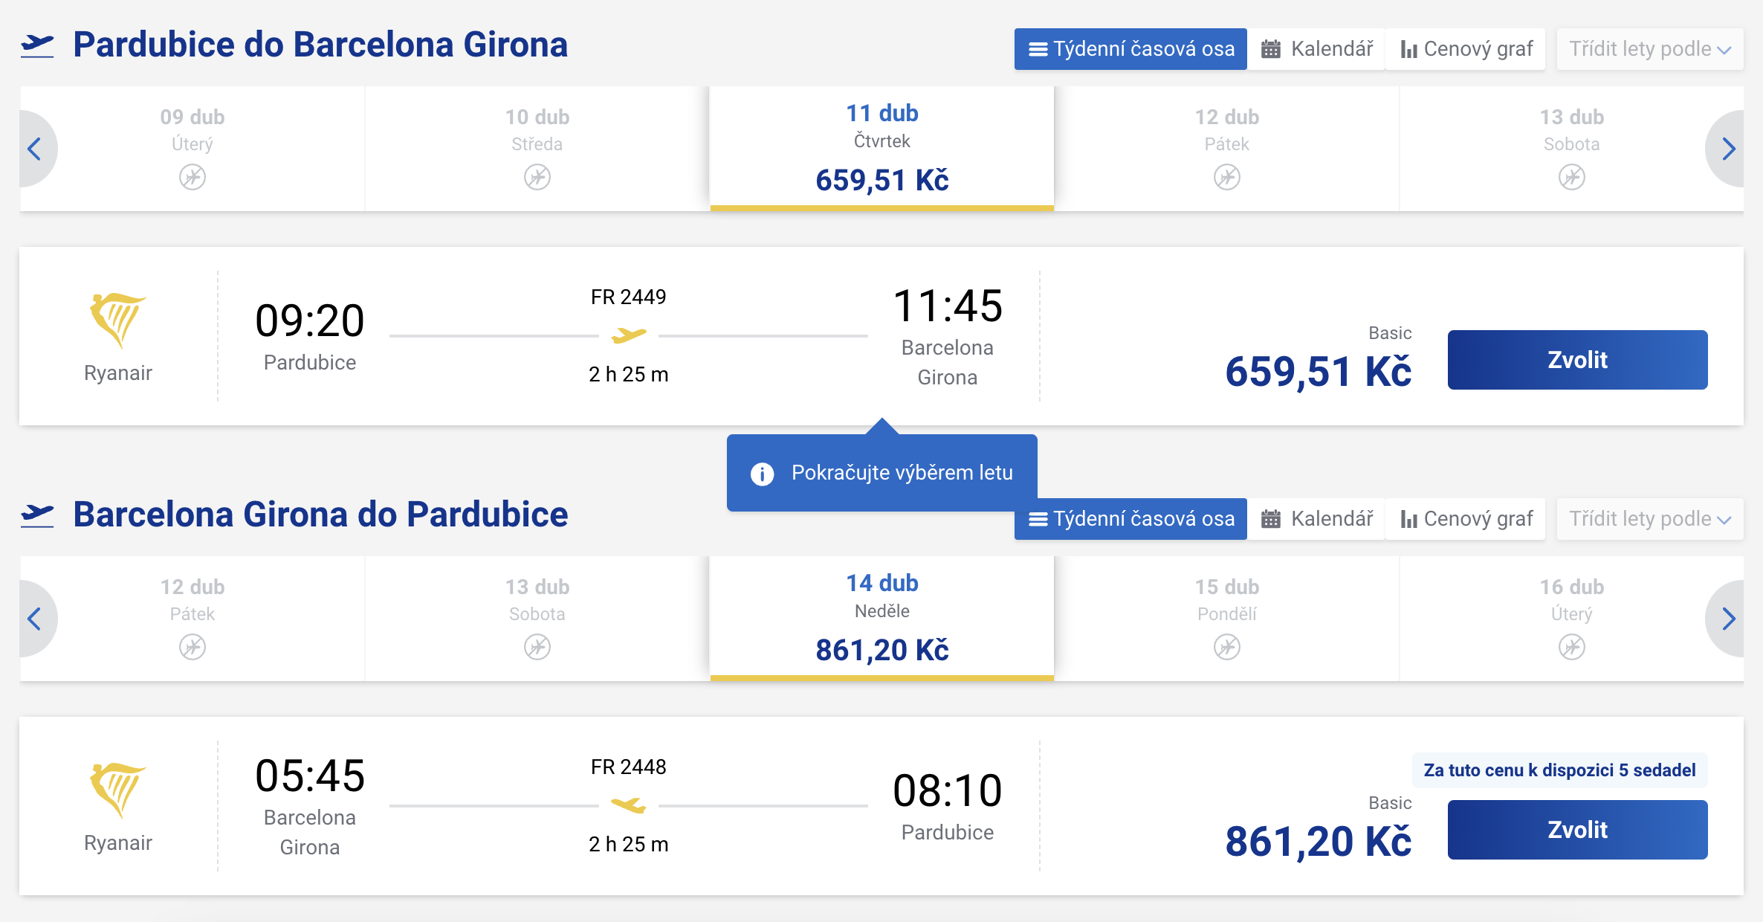Click the yellow plane icon under FR 2449
1763x922 pixels.
point(629,335)
